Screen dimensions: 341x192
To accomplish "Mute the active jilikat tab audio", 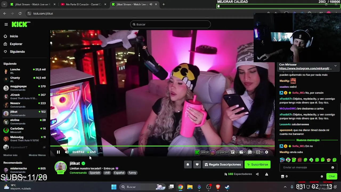I will pyautogui.click(x=151, y=4).
